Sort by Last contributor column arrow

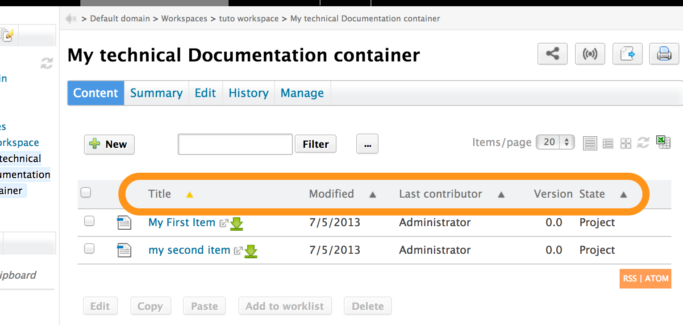[x=501, y=195]
